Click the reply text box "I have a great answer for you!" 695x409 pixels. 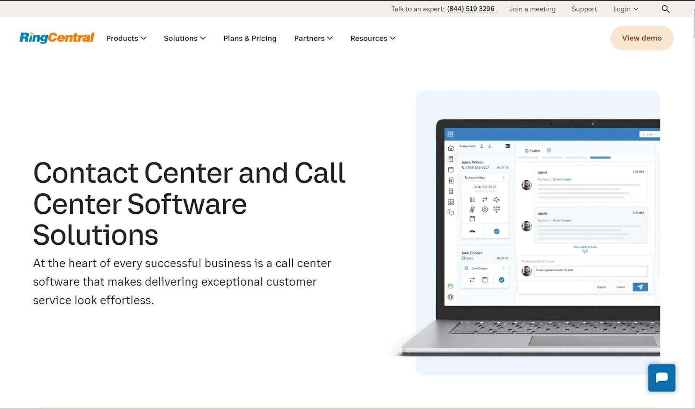pos(590,270)
